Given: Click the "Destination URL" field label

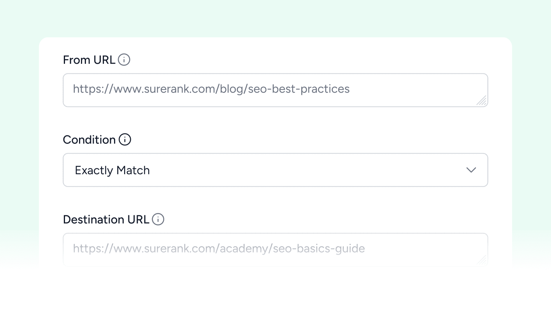Looking at the screenshot, I should (x=106, y=219).
